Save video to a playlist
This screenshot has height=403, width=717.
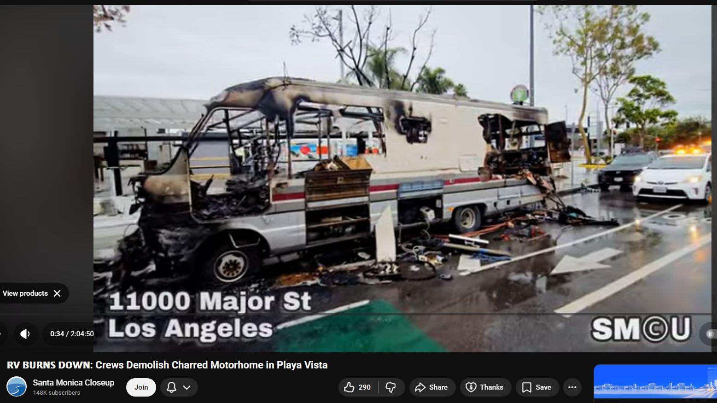[x=536, y=387]
